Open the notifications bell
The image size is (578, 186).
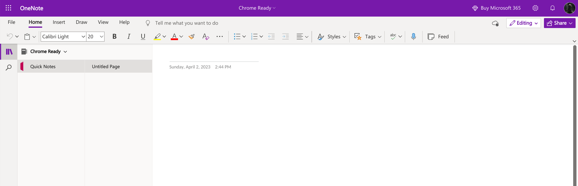pyautogui.click(x=552, y=8)
